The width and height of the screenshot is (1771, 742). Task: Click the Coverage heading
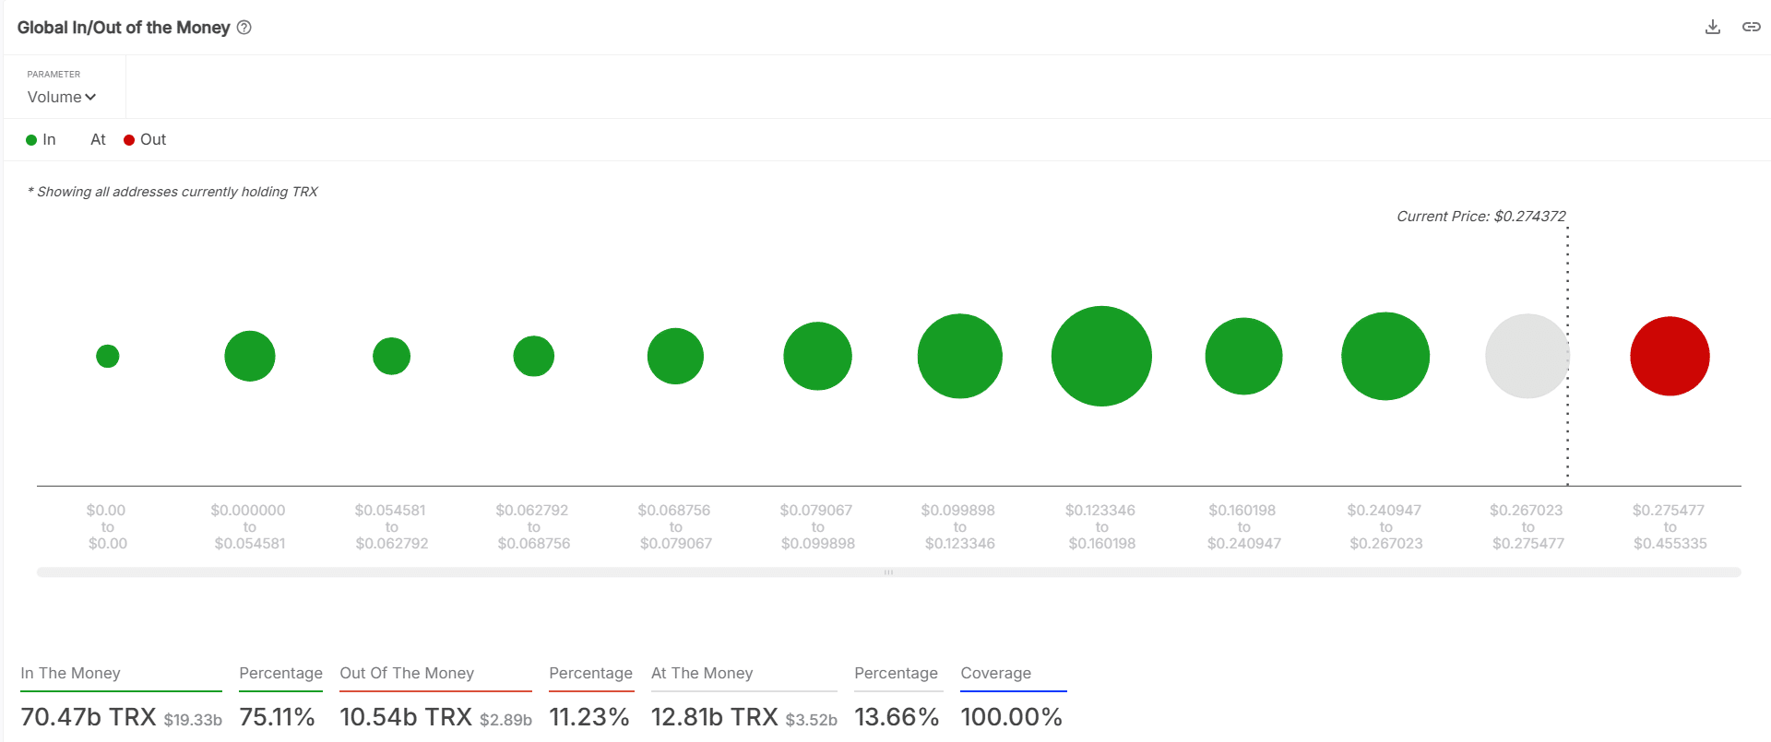pos(996,674)
